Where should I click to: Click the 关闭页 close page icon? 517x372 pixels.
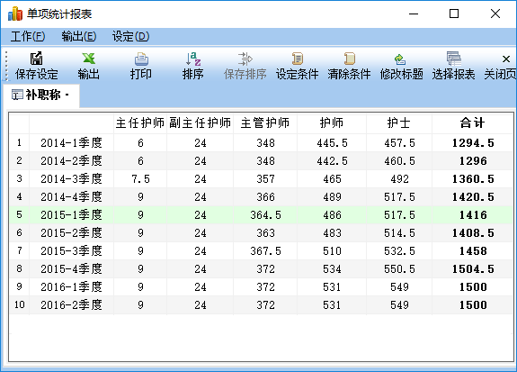(506, 59)
